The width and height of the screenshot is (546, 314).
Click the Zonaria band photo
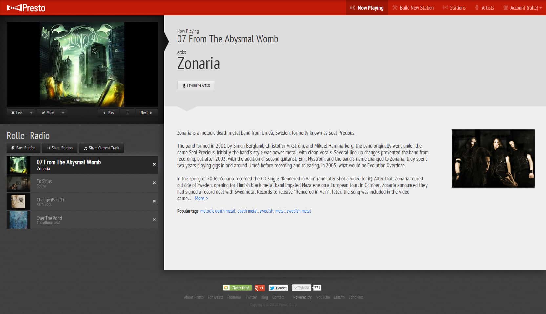click(493, 158)
